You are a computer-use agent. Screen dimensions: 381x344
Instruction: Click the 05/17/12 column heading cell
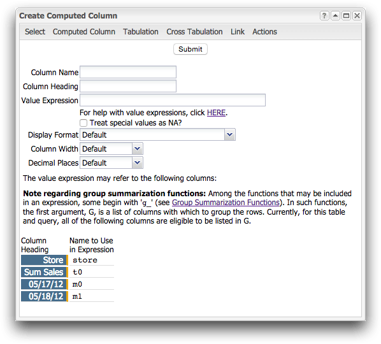(x=44, y=284)
